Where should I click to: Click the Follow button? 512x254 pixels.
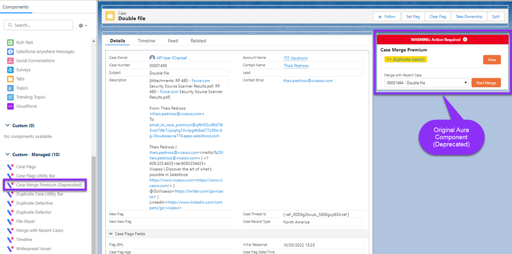pyautogui.click(x=387, y=16)
